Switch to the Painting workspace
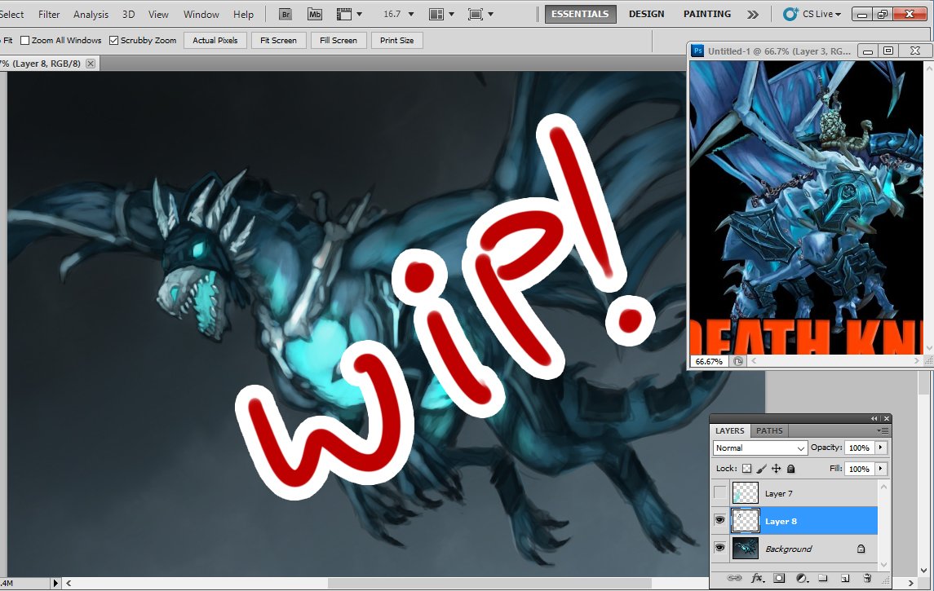934x591 pixels. tap(707, 14)
